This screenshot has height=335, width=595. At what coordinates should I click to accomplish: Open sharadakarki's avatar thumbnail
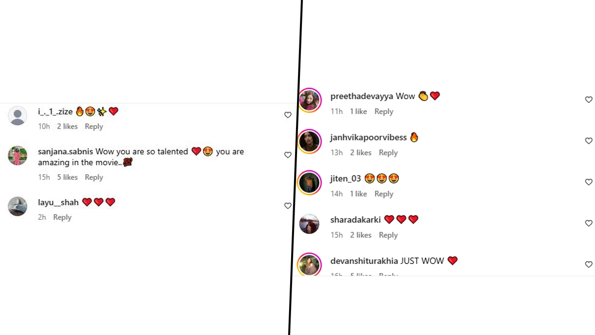(x=309, y=224)
